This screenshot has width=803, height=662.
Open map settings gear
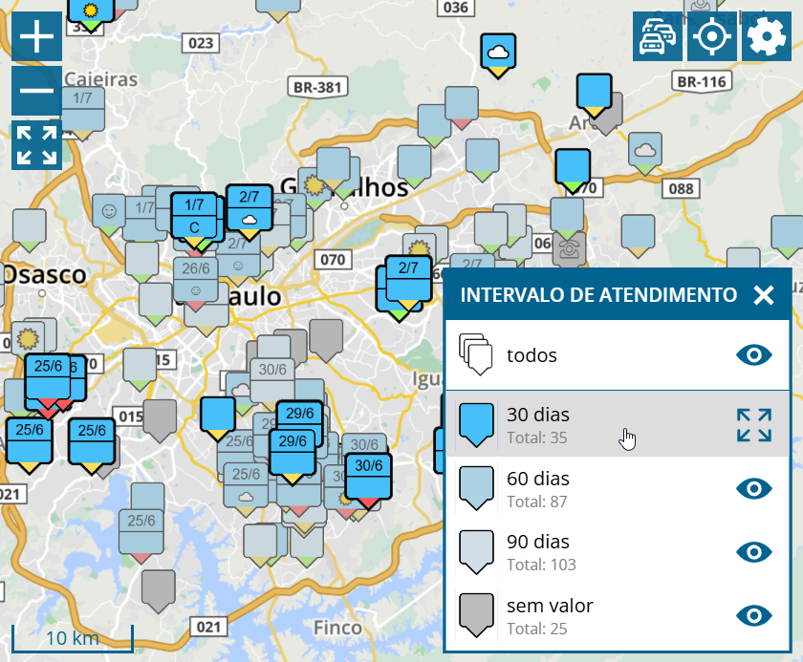click(767, 36)
